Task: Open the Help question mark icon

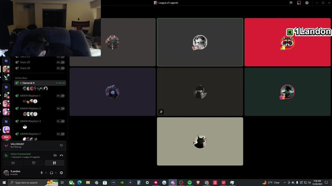Action: pyautogui.click(x=307, y=3)
